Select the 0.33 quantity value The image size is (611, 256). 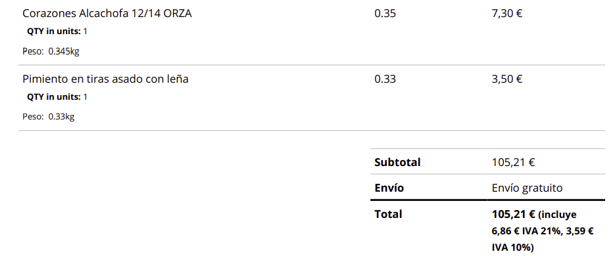[385, 79]
